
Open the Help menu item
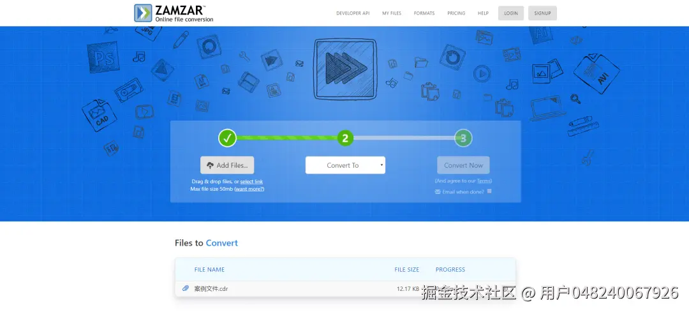[x=483, y=13]
